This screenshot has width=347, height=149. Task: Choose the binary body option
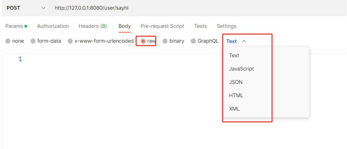coord(165,41)
